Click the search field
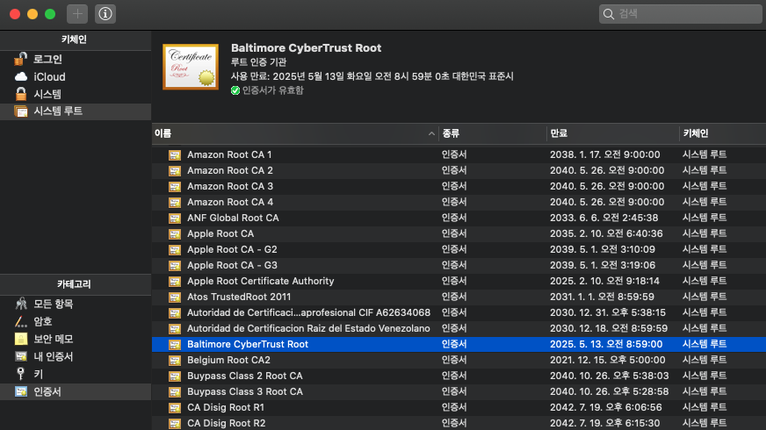The width and height of the screenshot is (766, 430). click(680, 14)
